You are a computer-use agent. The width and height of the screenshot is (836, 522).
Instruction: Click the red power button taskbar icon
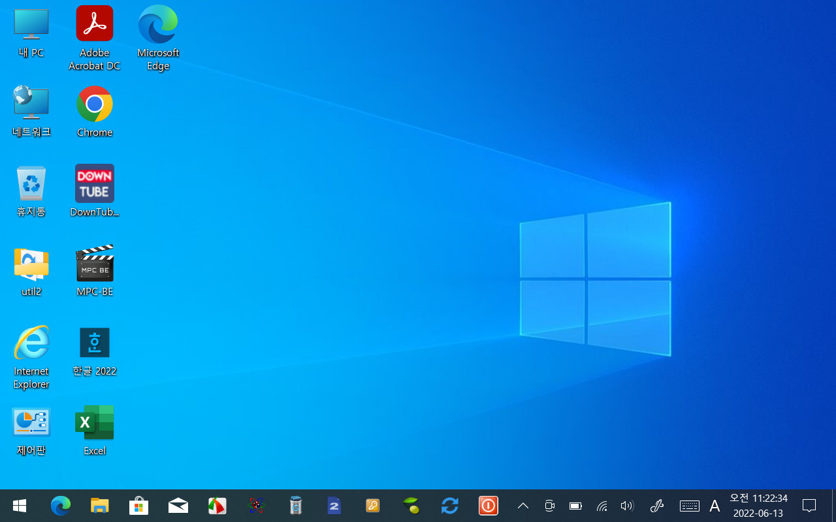click(489, 506)
